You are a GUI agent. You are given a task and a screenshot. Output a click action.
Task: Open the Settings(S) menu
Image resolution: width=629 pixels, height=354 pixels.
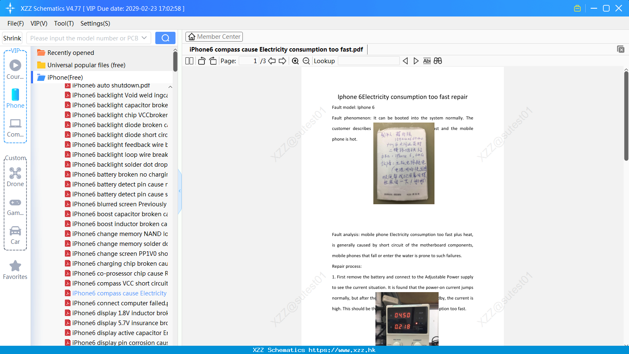click(95, 24)
